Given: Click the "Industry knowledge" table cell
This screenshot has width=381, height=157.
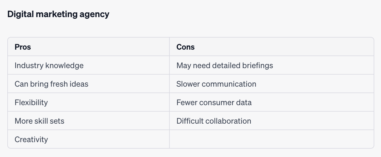Looking at the screenshot, I should (49, 66).
